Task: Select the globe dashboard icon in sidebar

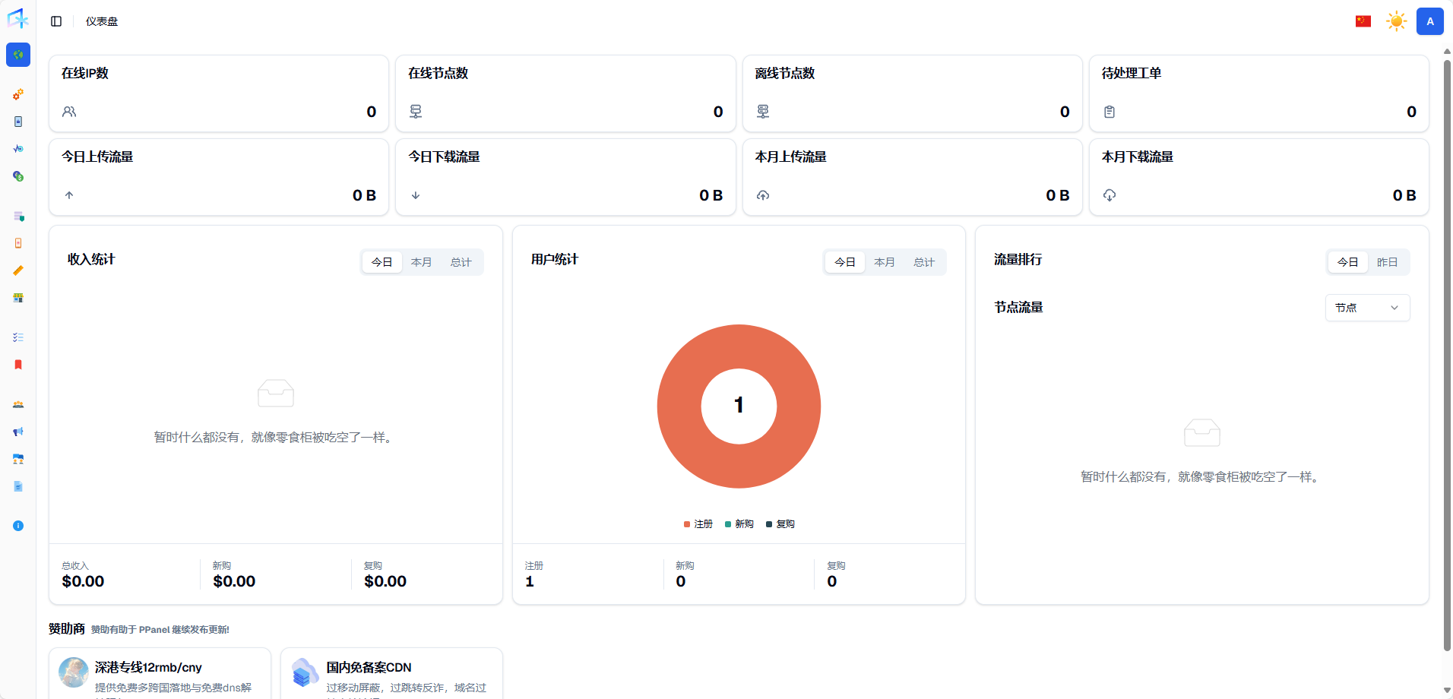Action: pos(18,55)
